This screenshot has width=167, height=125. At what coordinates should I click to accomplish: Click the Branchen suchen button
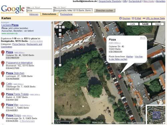tap(105, 10)
